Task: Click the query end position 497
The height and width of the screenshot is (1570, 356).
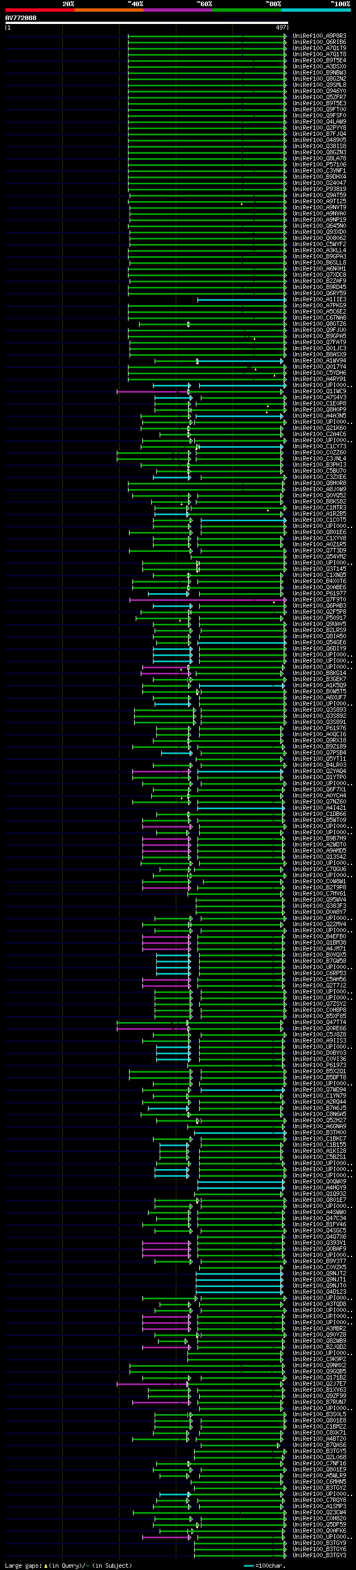Action: [x=280, y=27]
